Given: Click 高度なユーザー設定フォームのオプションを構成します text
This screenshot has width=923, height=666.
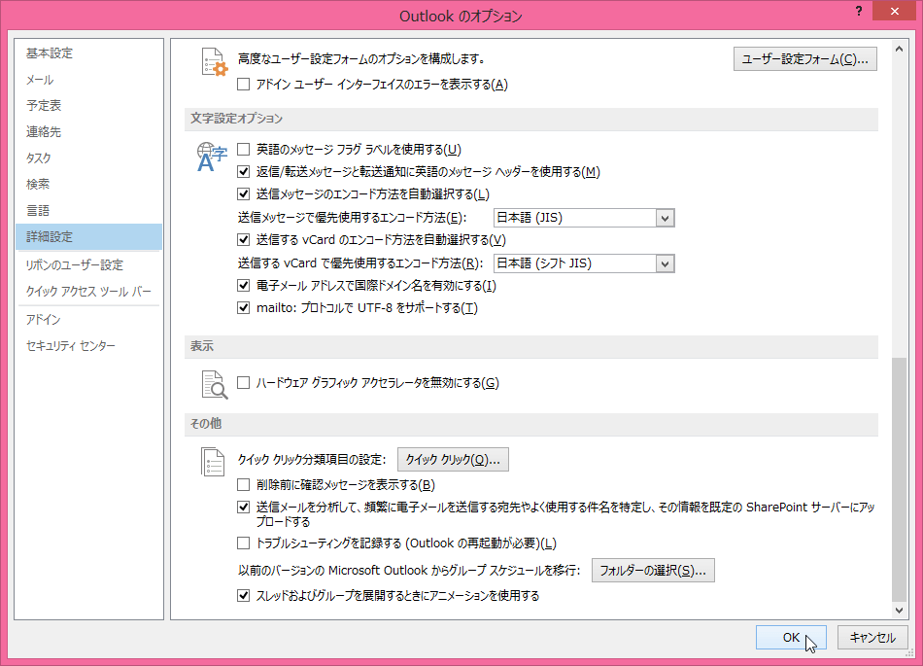Looking at the screenshot, I should click(361, 59).
